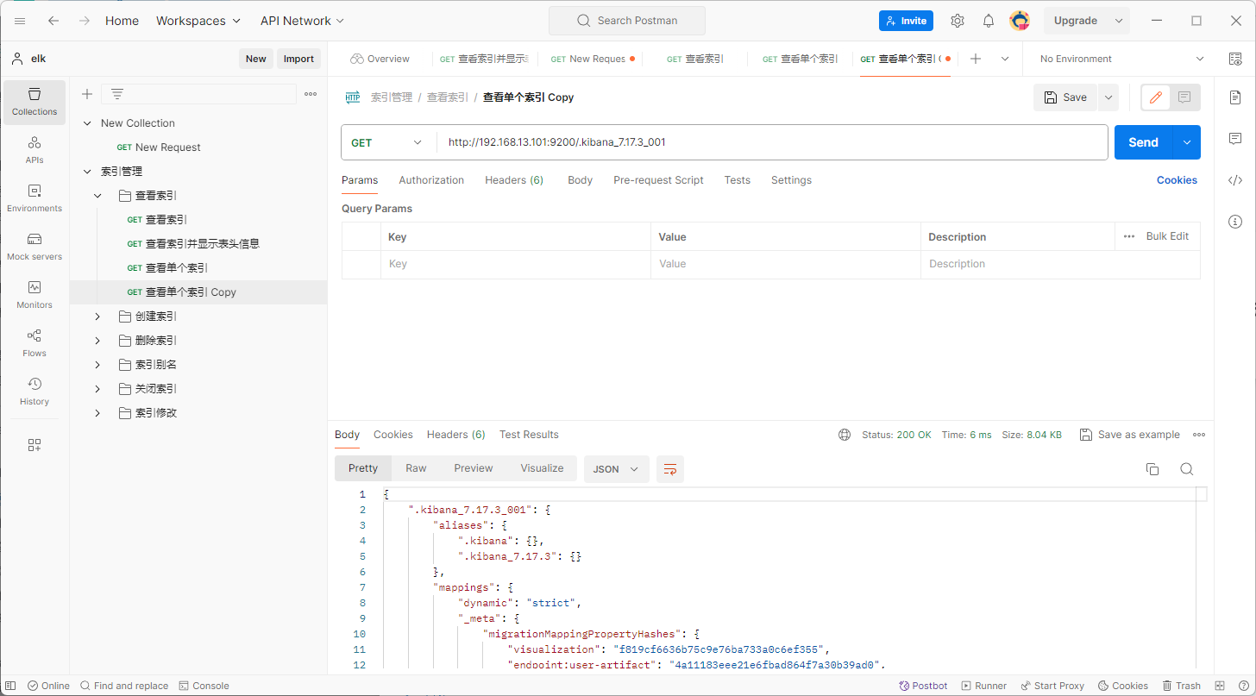
Task: Toggle word wrap in response body
Action: 669,469
